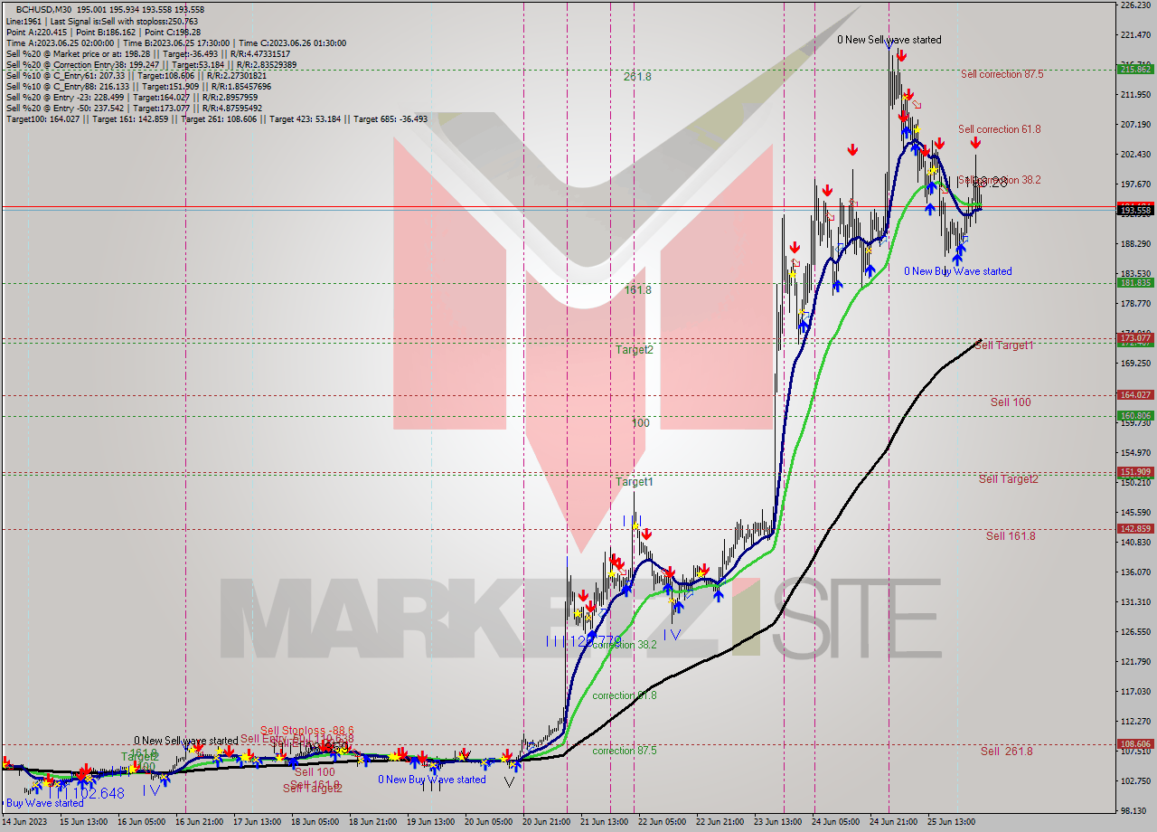
Task: Click the 98.130 price axis value
Action: [x=1135, y=810]
